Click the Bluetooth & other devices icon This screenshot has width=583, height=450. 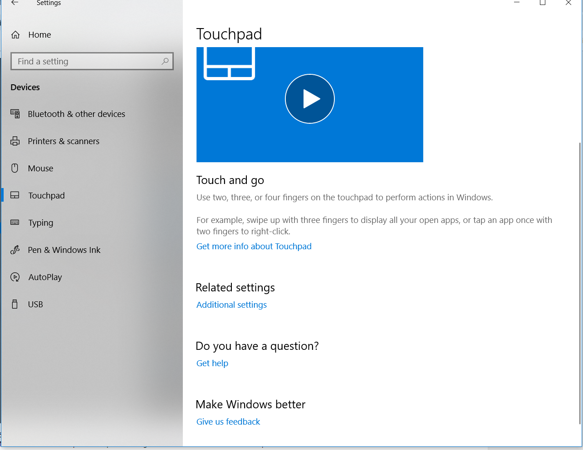(x=15, y=114)
